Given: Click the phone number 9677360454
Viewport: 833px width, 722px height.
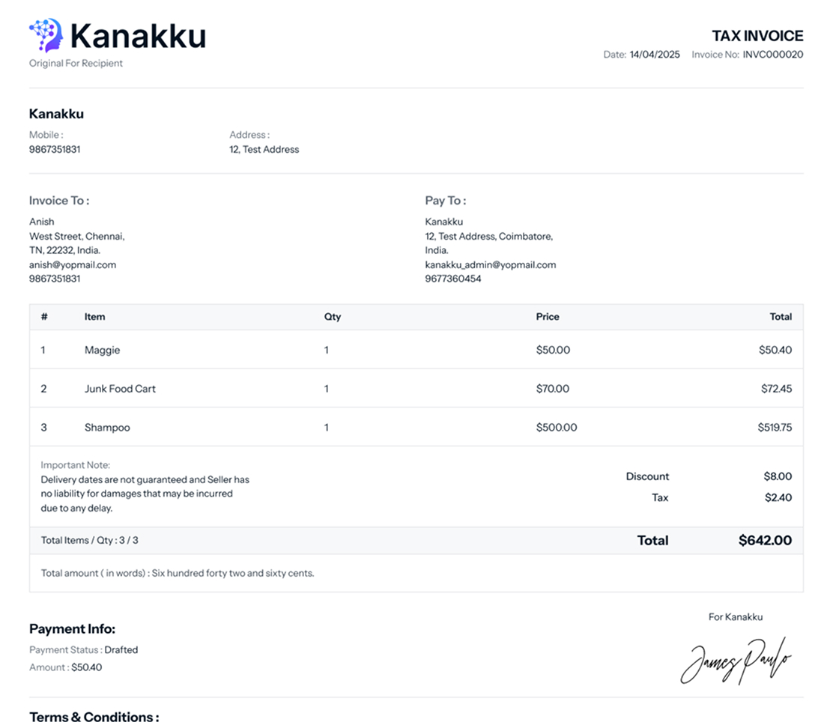Looking at the screenshot, I should pyautogui.click(x=452, y=279).
